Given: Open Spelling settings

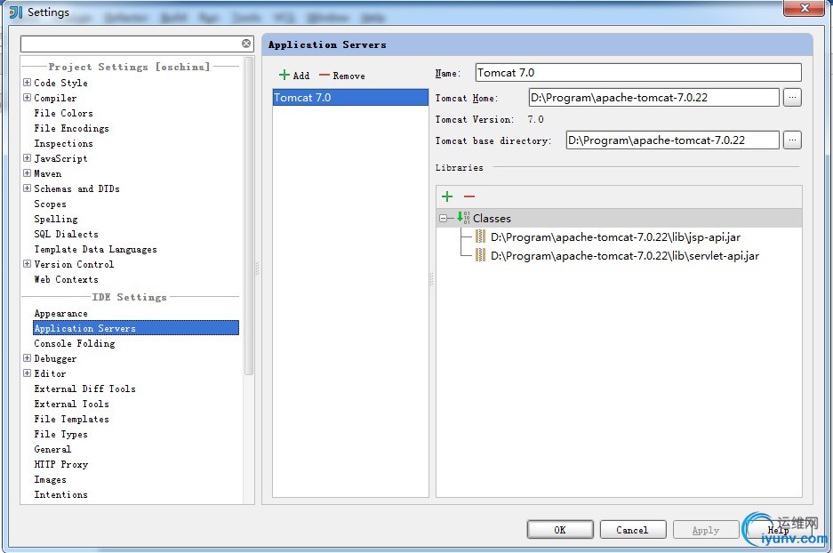Looking at the screenshot, I should (55, 219).
